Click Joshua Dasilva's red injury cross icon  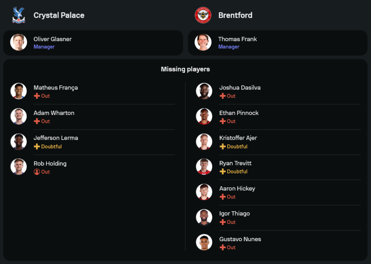[x=223, y=96]
